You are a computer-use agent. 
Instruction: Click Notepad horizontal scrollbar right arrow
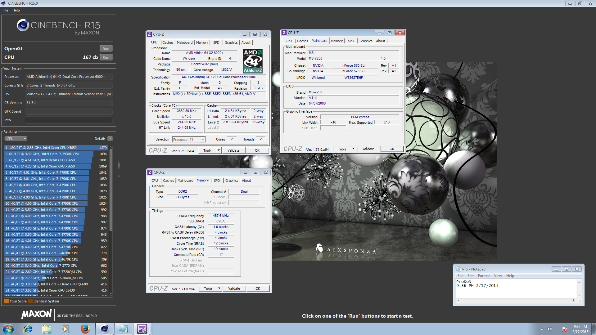(574, 300)
